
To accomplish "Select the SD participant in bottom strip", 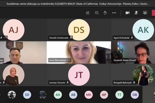I will (x=27, y=95).
